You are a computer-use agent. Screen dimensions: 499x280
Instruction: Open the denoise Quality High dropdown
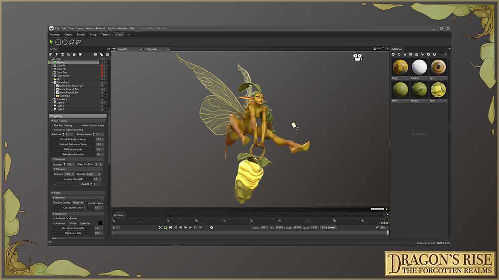click(x=94, y=174)
